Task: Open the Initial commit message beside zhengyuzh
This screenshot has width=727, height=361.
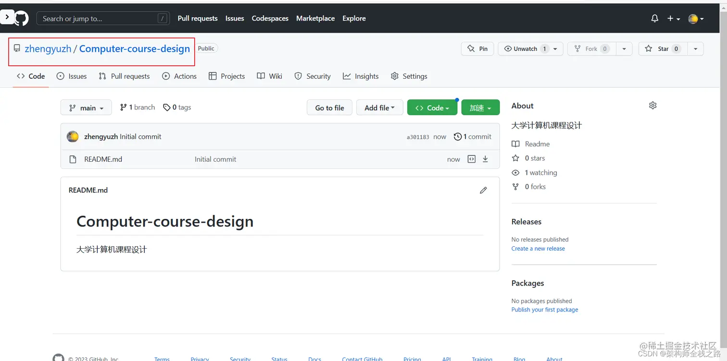Action: [140, 136]
